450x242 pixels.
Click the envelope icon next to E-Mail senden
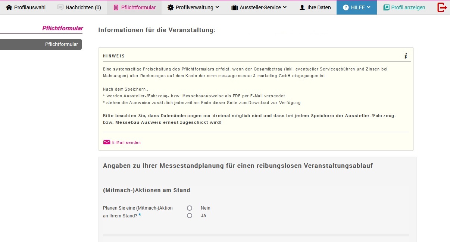pyautogui.click(x=106, y=142)
